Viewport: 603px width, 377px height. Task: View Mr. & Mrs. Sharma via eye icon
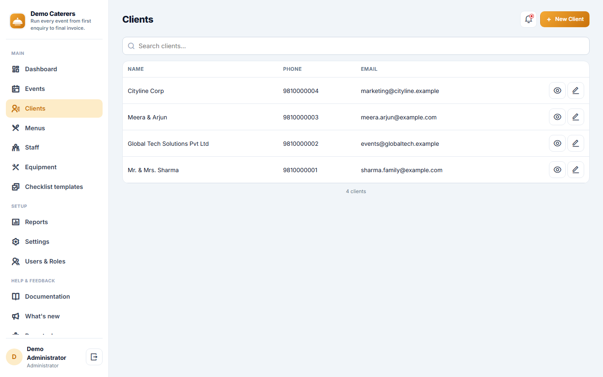coord(557,170)
